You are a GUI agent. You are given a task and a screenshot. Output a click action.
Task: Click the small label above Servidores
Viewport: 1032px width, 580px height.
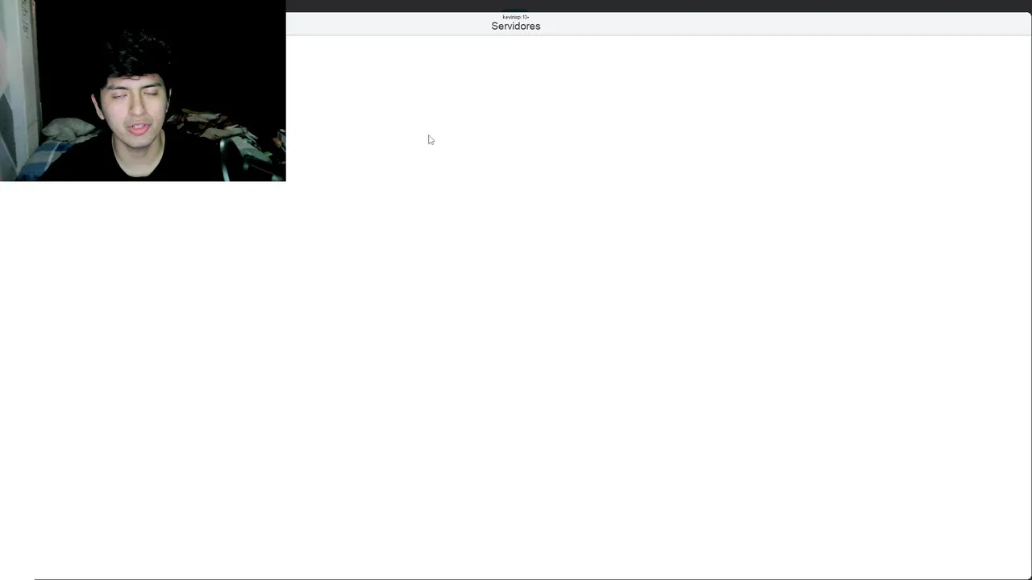pos(516,17)
